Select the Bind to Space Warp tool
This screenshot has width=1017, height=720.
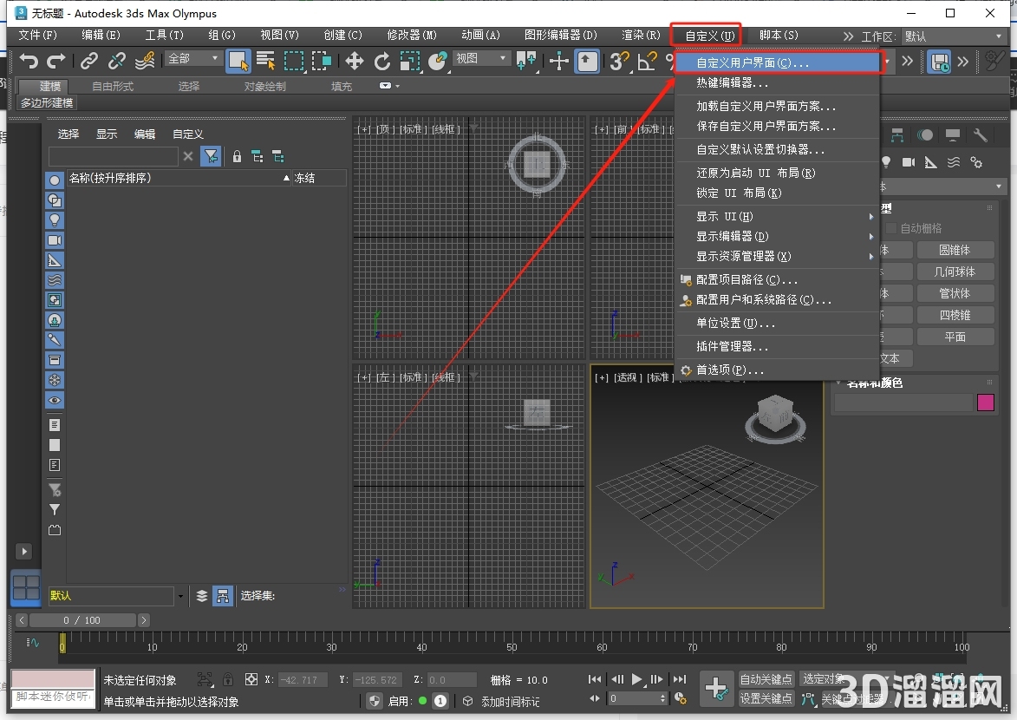145,61
